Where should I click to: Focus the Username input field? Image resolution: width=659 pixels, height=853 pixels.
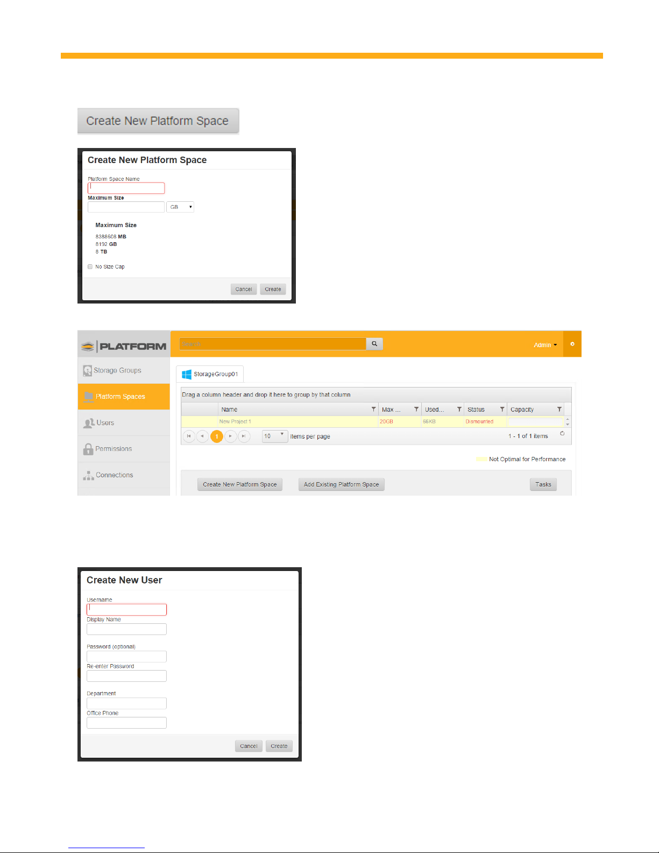[126, 609]
